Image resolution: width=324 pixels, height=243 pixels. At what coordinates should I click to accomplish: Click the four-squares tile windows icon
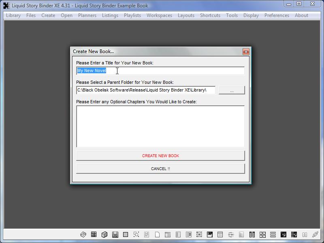[x=262, y=234]
